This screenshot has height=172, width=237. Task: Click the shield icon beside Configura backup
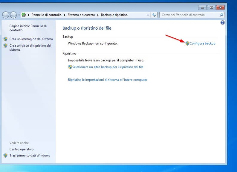[x=187, y=43]
